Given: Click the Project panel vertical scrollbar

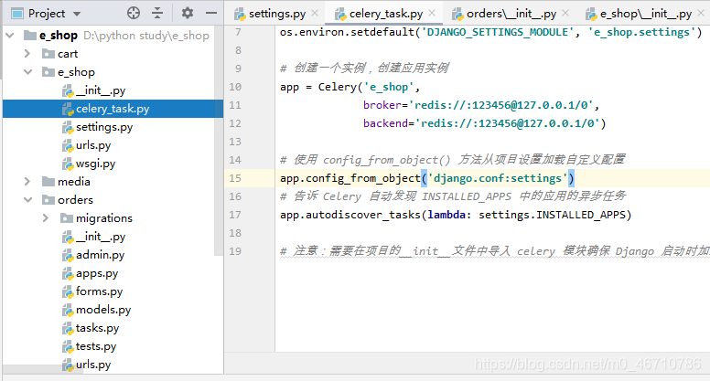Looking at the screenshot, I should [x=219, y=140].
